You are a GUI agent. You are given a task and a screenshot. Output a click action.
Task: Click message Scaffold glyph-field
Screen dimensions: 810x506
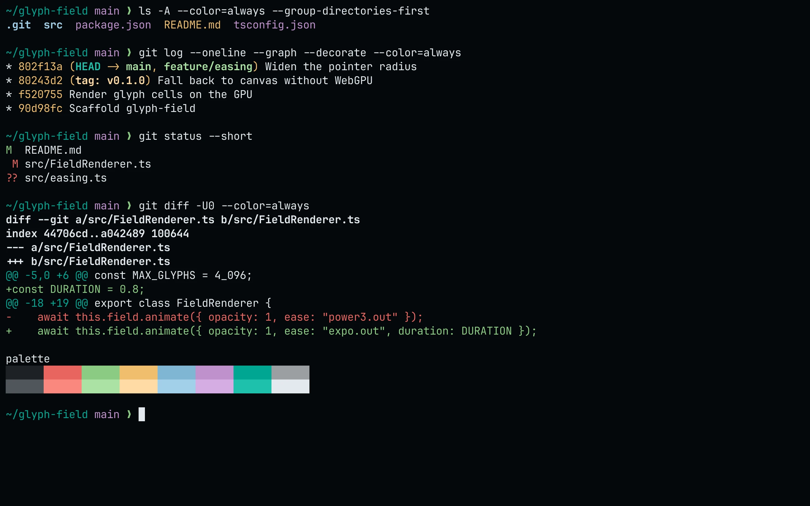tap(132, 108)
